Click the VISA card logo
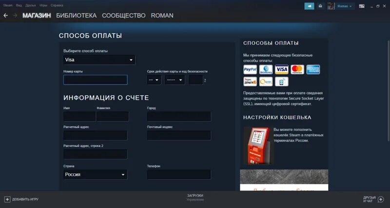Screen dimensions: 390x208 pyautogui.click(x=282, y=70)
